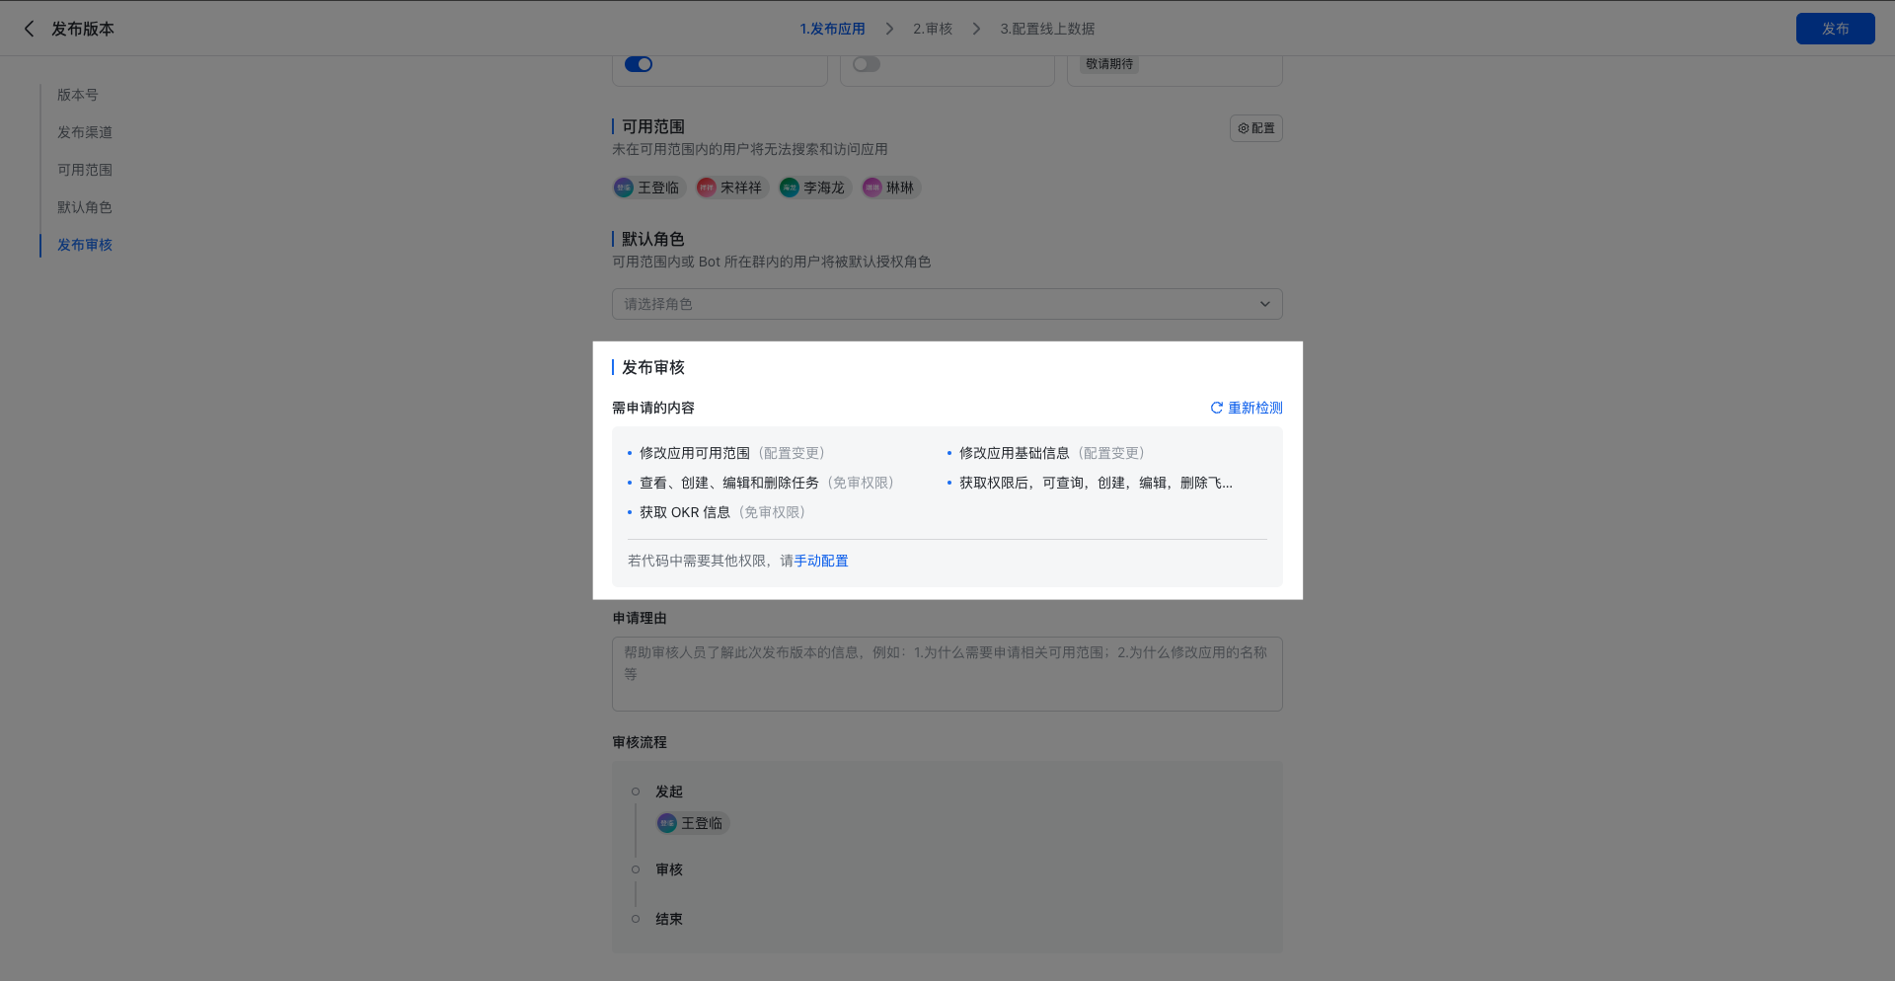Click the chevron arrow in role selector

[1264, 304]
